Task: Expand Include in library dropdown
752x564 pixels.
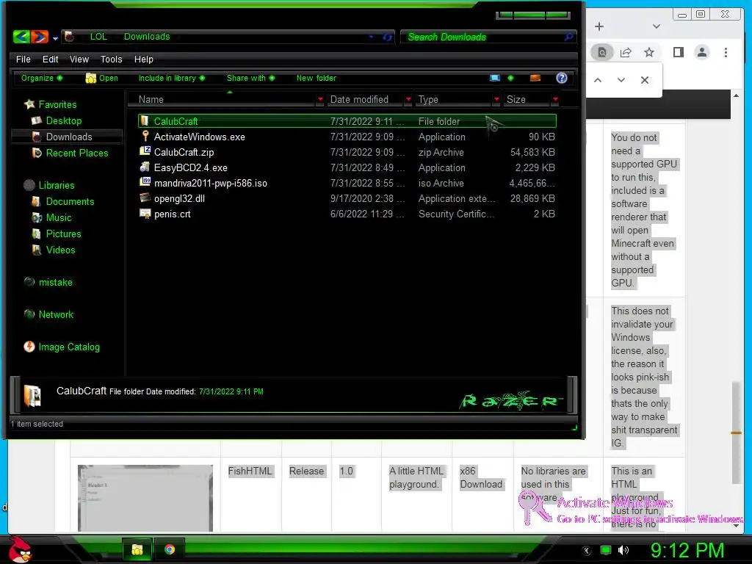Action: 172,78
